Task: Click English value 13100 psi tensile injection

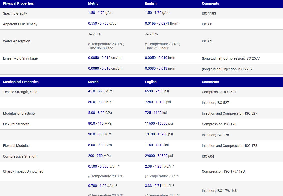Action: click(161, 102)
